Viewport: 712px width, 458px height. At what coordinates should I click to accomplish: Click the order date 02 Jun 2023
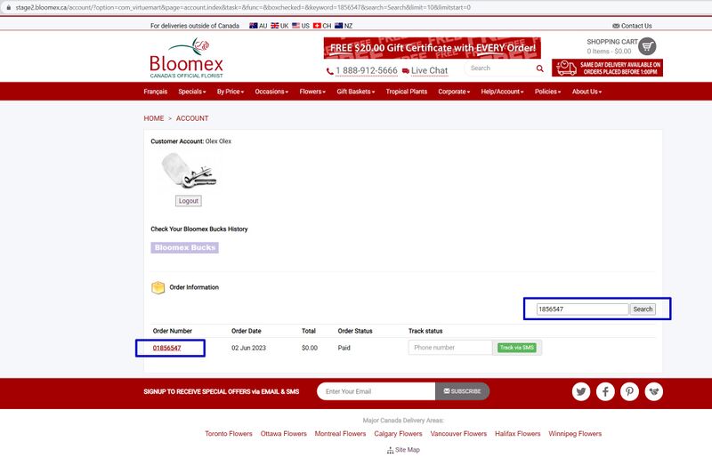(x=248, y=348)
